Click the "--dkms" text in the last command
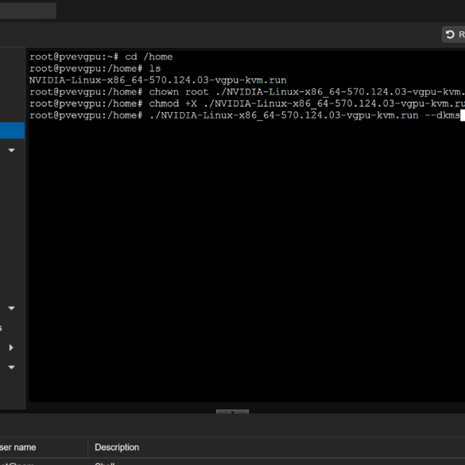This screenshot has width=465, height=465. tap(442, 115)
